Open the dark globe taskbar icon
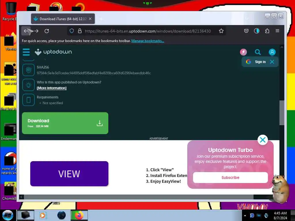Image resolution: width=295 pixels, height=221 pixels. (61, 215)
